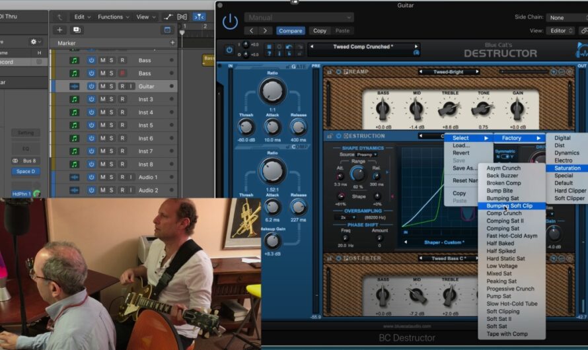Mute the Inst 5 track
The image size is (588, 350).
point(102,125)
